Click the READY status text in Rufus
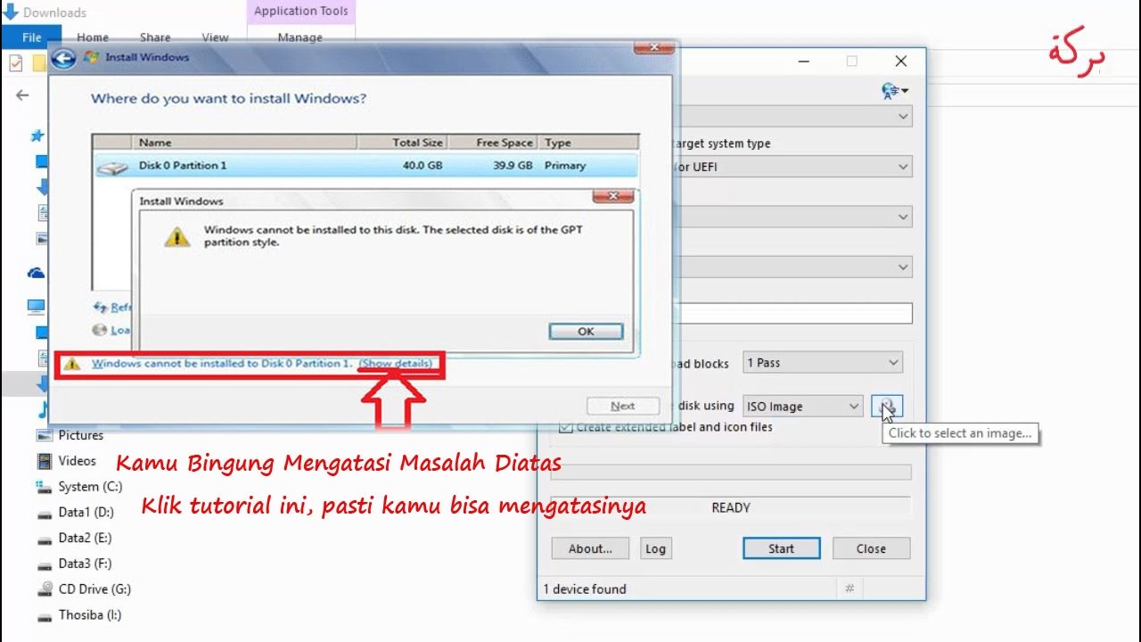 [x=731, y=507]
